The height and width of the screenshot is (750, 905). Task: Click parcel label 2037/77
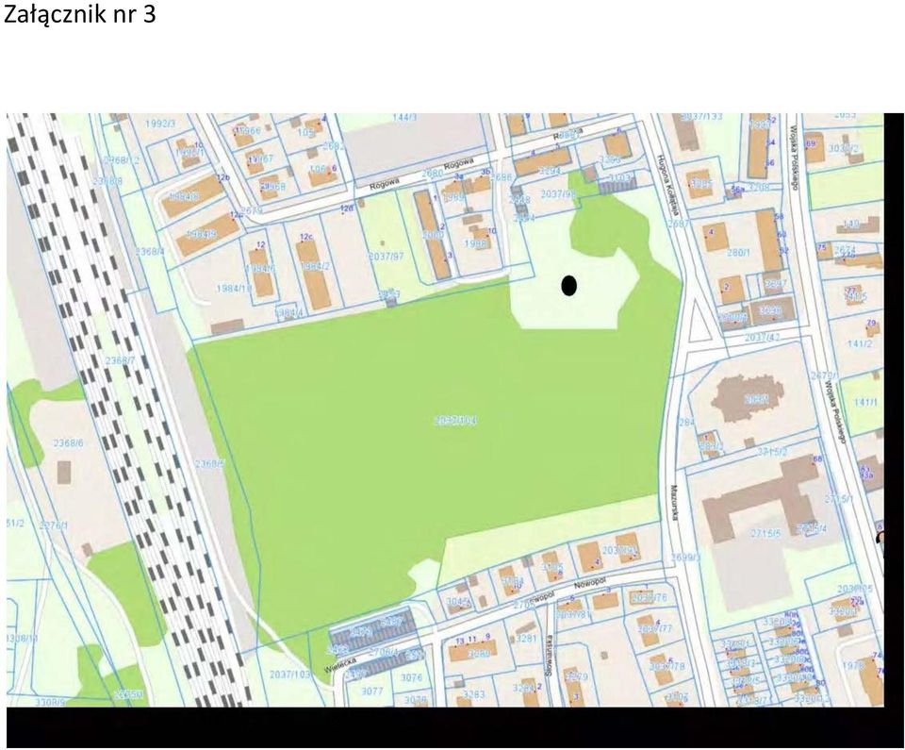[656, 628]
